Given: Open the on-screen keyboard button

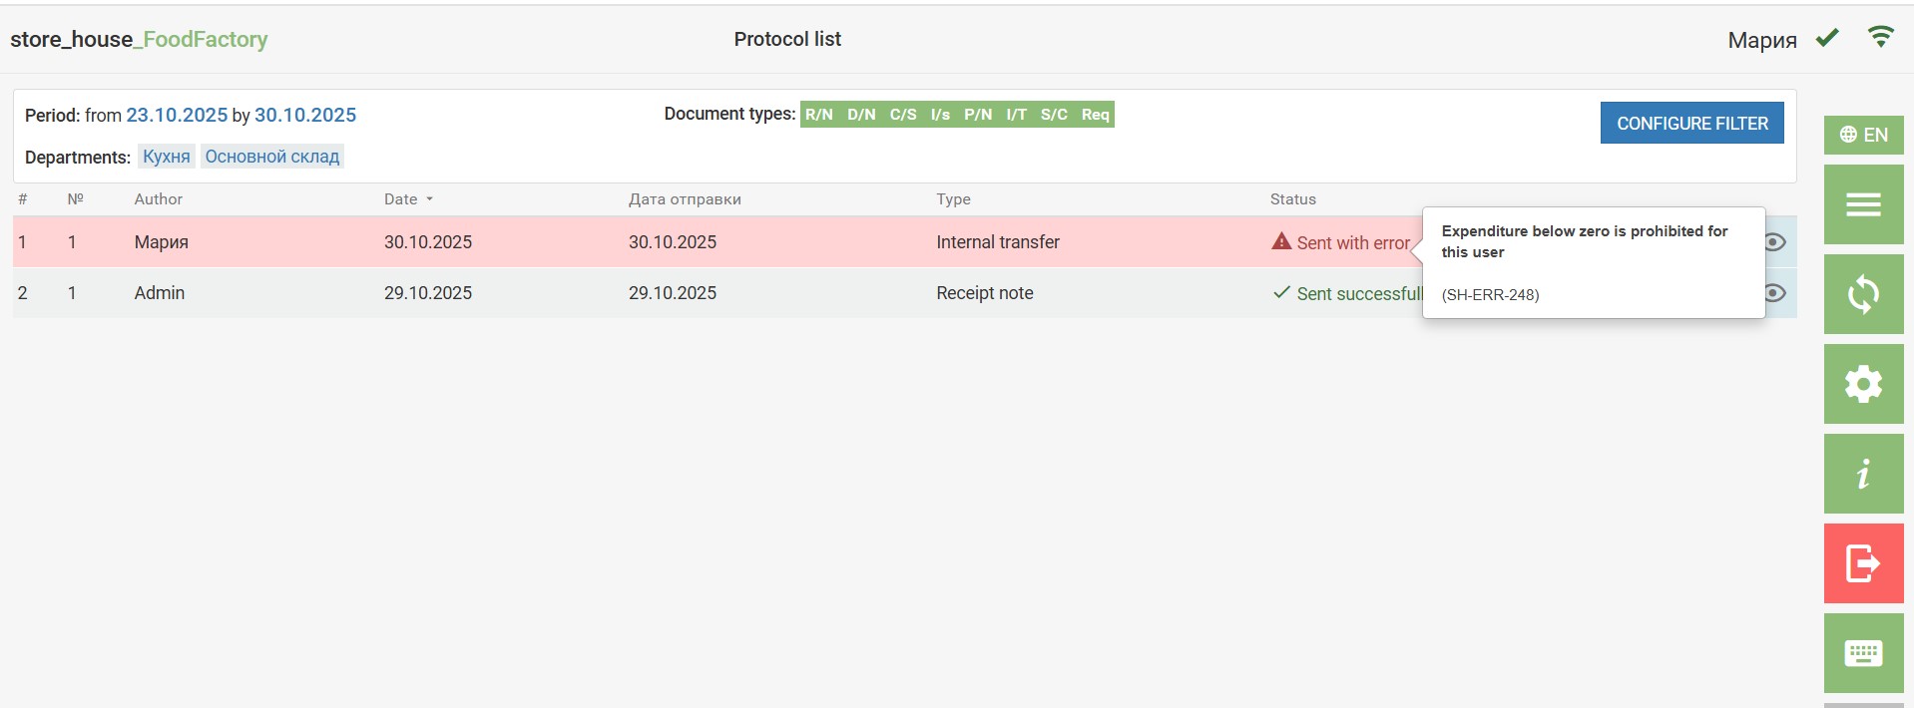Looking at the screenshot, I should click(1862, 653).
